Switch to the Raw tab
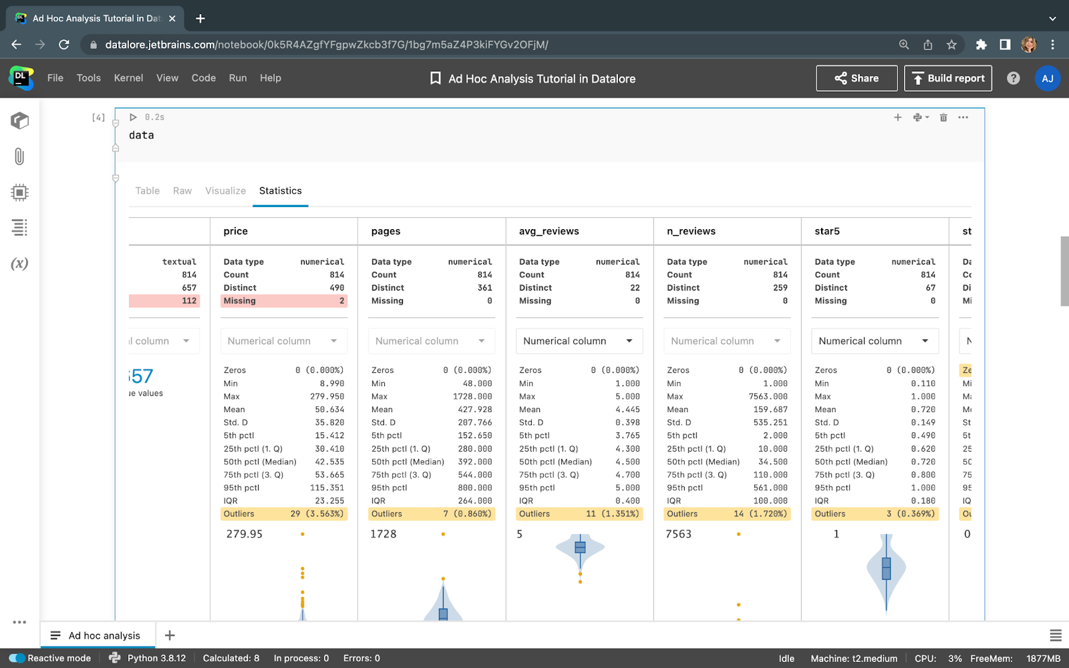The height and width of the screenshot is (668, 1069). point(182,191)
